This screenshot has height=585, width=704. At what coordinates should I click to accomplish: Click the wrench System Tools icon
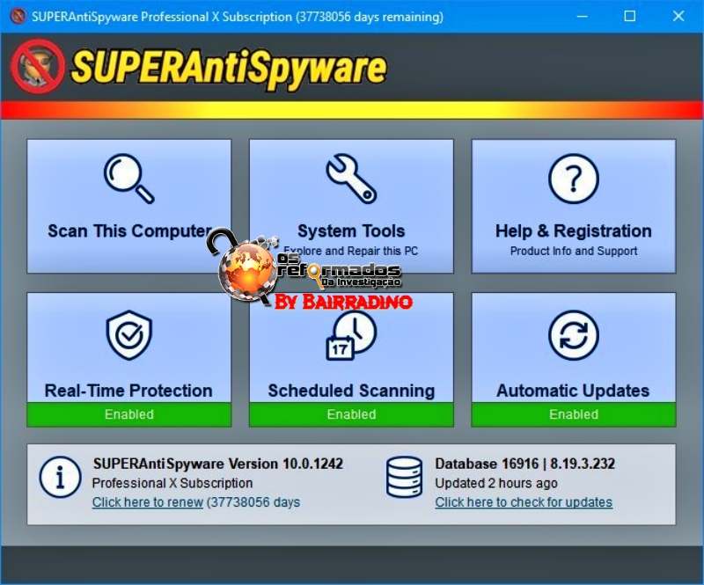tap(351, 179)
